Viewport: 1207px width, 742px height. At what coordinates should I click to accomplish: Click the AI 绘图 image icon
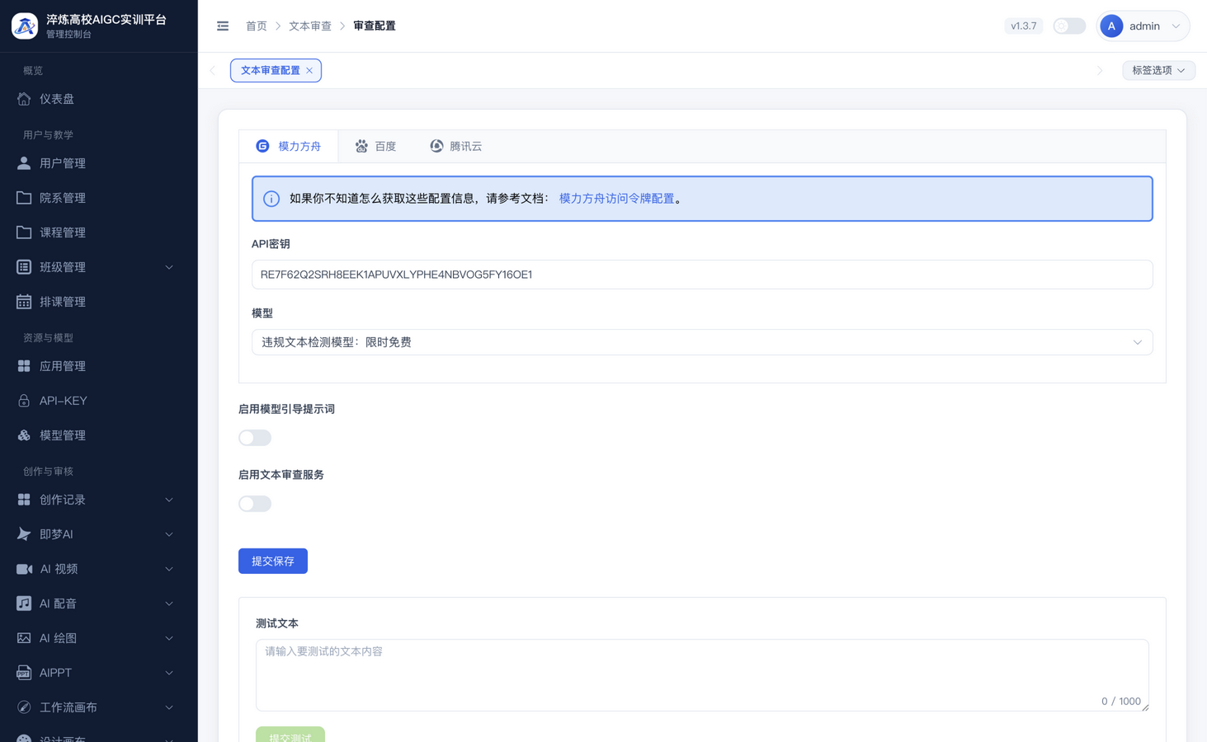coord(24,638)
